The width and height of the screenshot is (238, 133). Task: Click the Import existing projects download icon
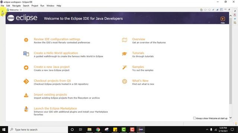coord(26,95)
